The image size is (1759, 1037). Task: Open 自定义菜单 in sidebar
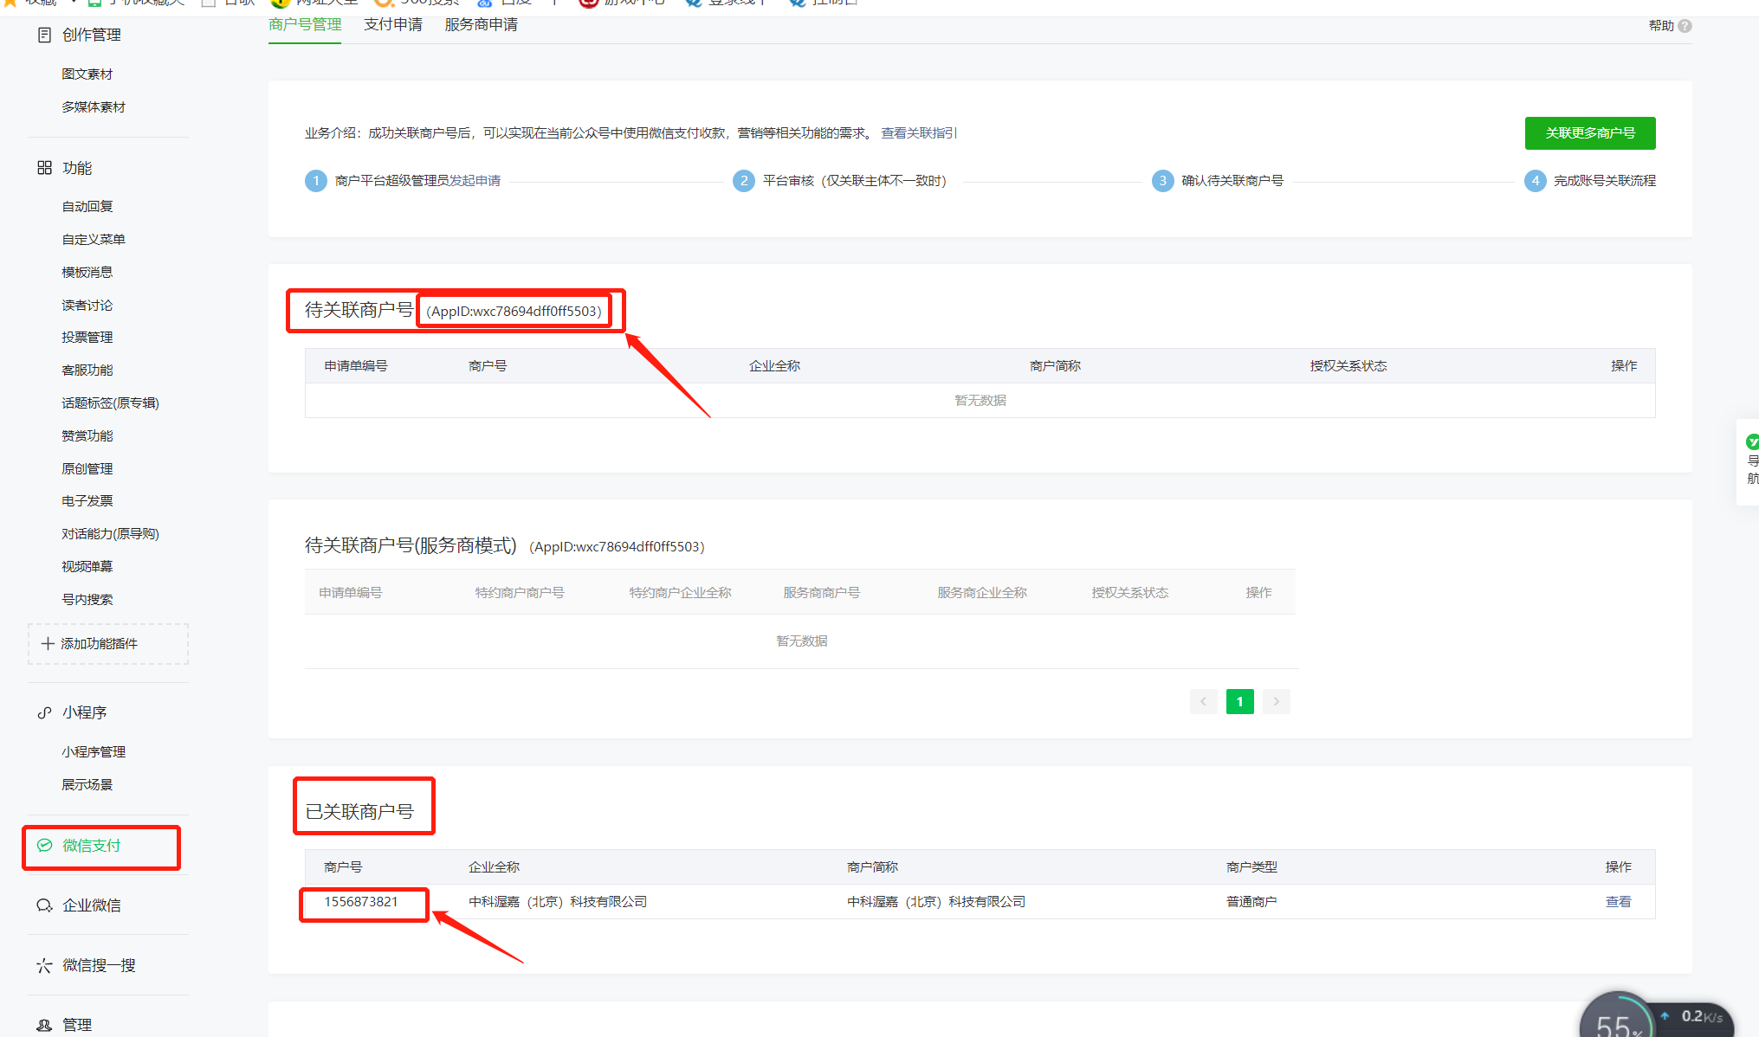click(94, 239)
